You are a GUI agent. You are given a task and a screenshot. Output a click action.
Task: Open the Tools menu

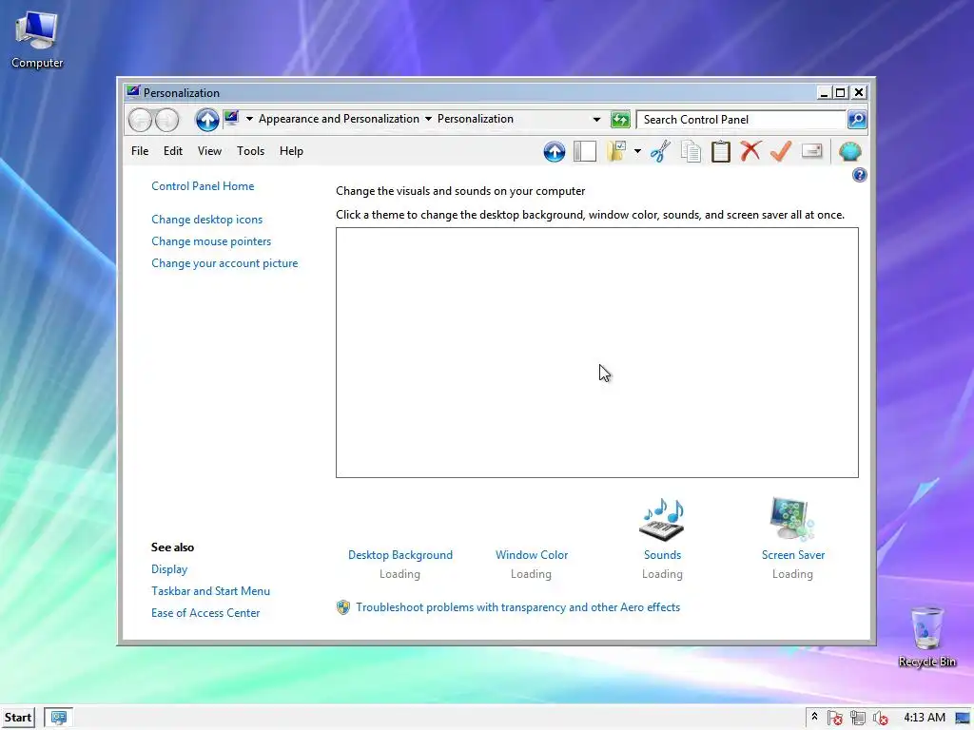[250, 151]
